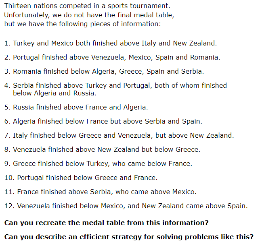Click the line "but we have the following pieces"

(82, 24)
